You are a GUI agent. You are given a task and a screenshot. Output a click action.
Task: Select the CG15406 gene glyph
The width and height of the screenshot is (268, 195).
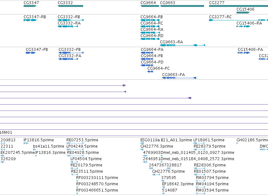pyautogui.click(x=243, y=13)
